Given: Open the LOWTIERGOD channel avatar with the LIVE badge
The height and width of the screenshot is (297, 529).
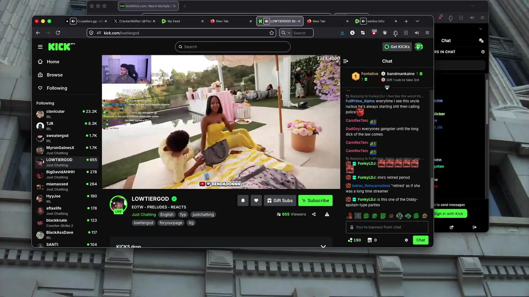Looking at the screenshot, I should click(119, 205).
